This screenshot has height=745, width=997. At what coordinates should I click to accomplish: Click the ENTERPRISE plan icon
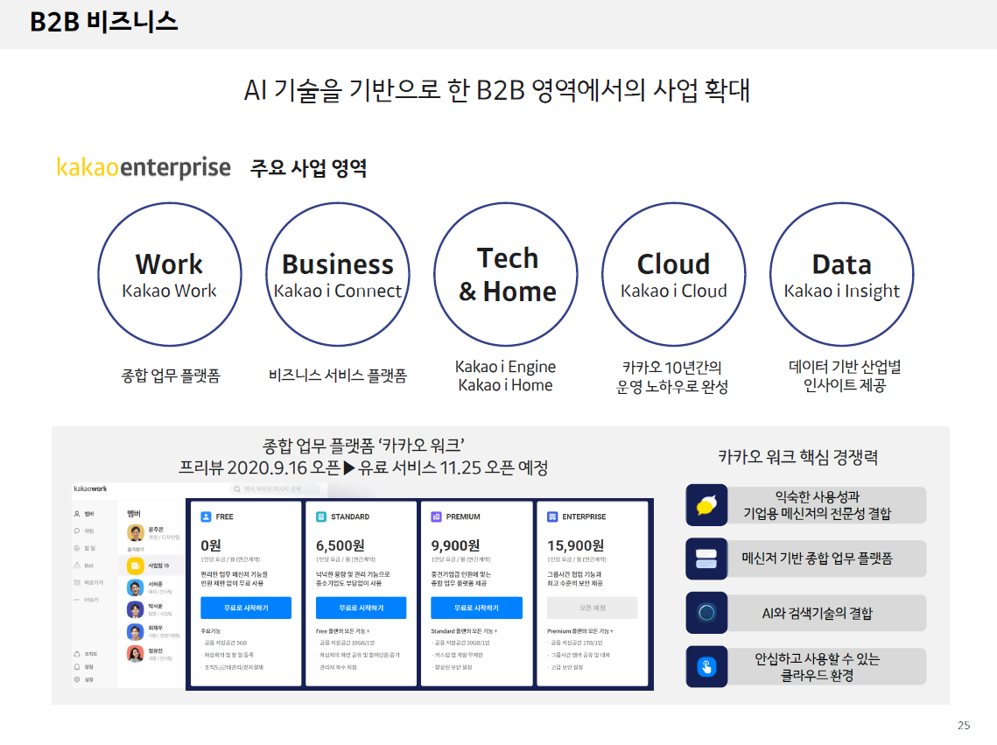552,517
